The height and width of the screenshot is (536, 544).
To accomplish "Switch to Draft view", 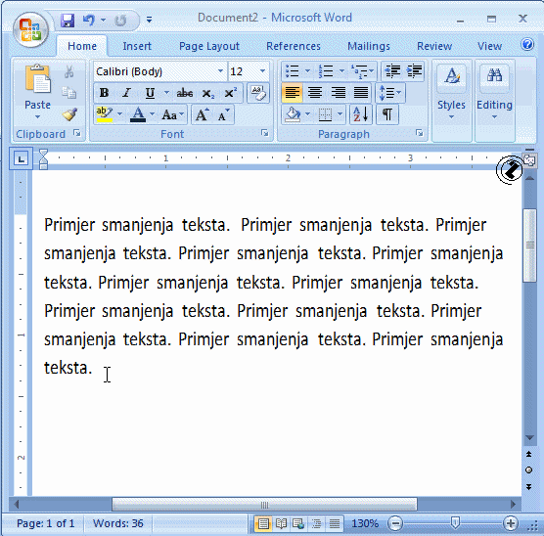I will click(335, 523).
